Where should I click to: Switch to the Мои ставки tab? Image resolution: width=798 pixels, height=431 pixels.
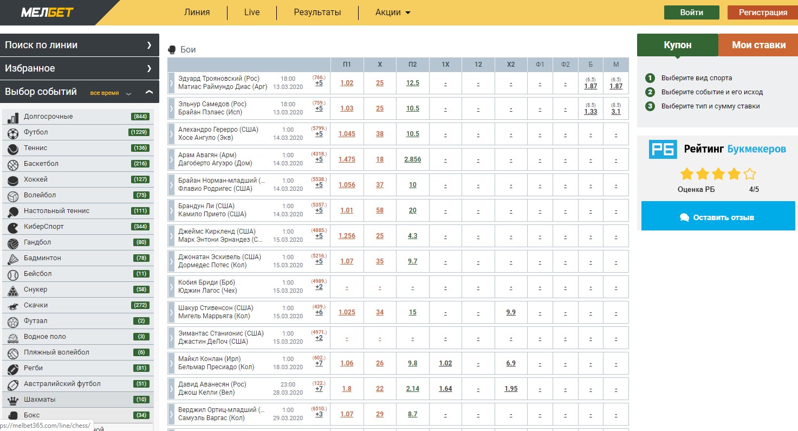(x=758, y=45)
